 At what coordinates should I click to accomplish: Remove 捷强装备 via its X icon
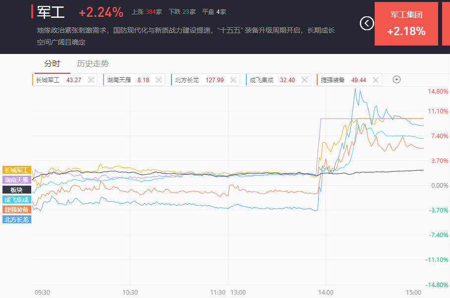click(x=376, y=80)
